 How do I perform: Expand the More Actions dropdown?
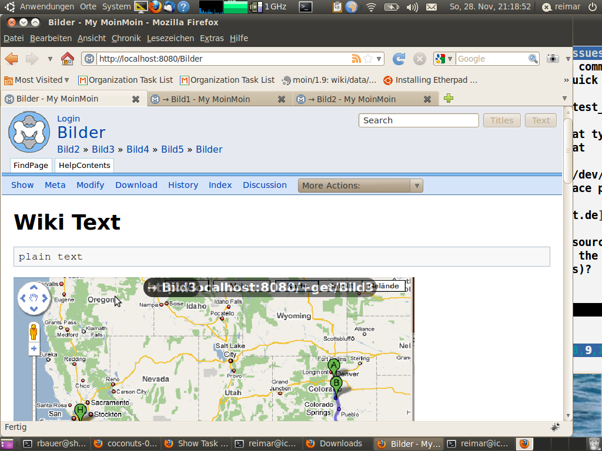pos(360,186)
